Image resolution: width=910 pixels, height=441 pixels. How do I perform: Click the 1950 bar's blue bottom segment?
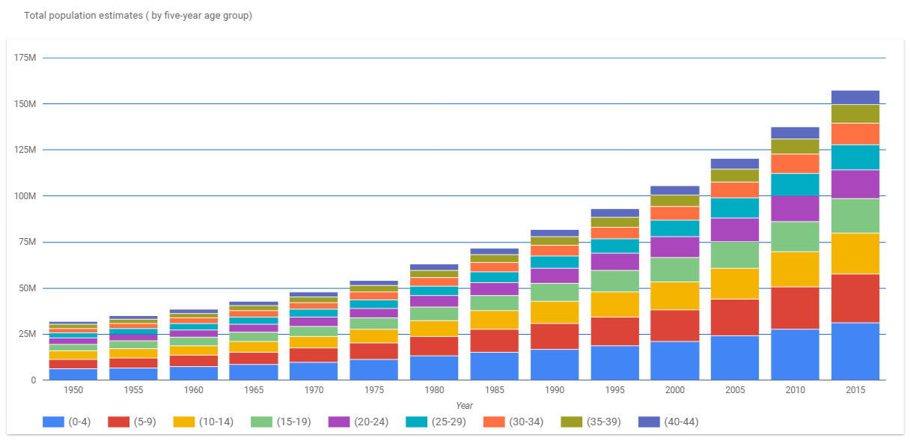73,374
